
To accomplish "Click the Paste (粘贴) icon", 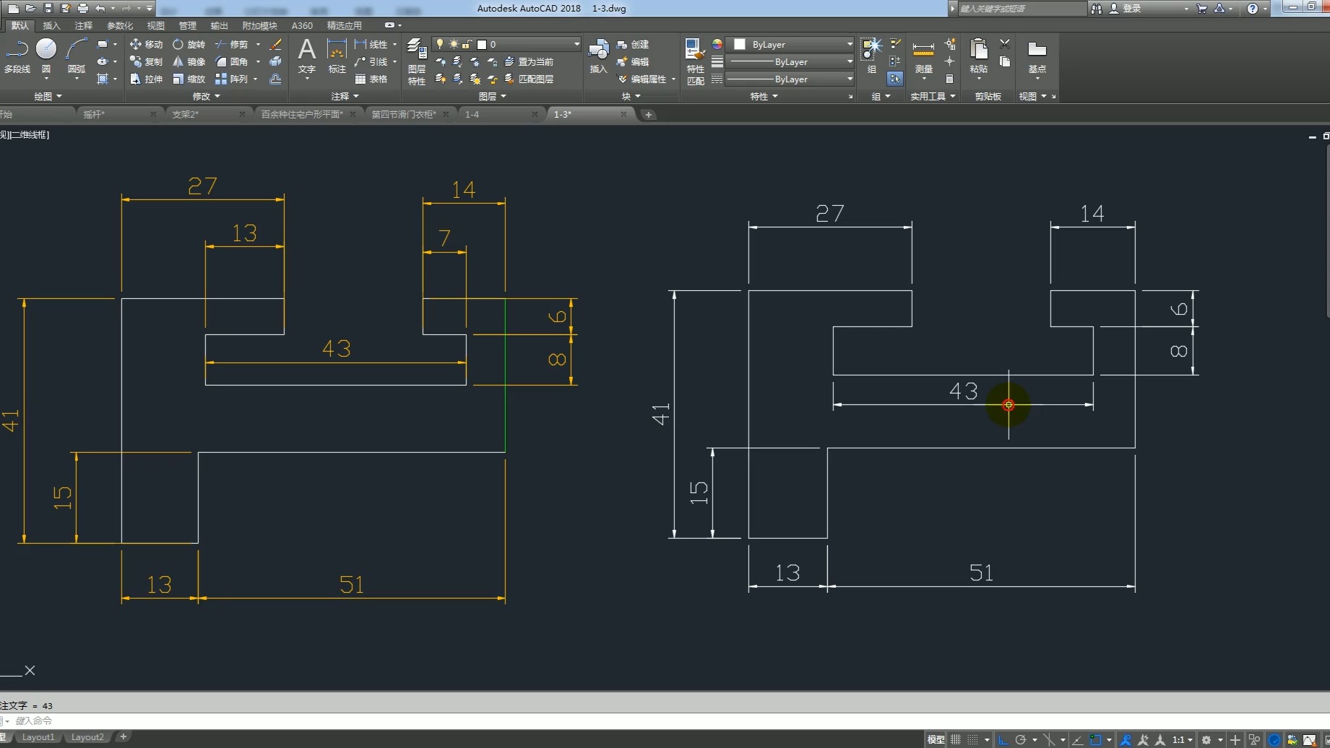I will click(x=979, y=56).
